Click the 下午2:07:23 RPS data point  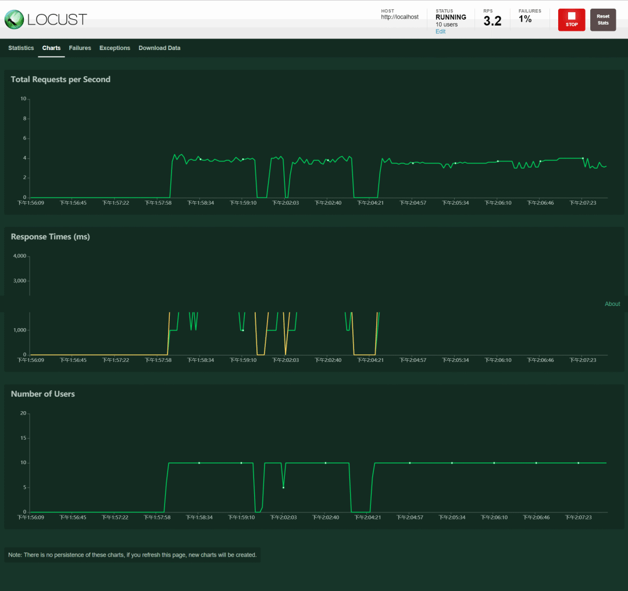click(x=583, y=158)
